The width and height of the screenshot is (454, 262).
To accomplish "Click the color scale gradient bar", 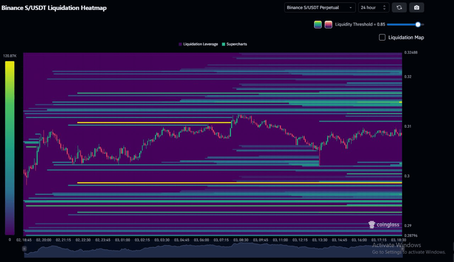I will pyautogui.click(x=10, y=148).
